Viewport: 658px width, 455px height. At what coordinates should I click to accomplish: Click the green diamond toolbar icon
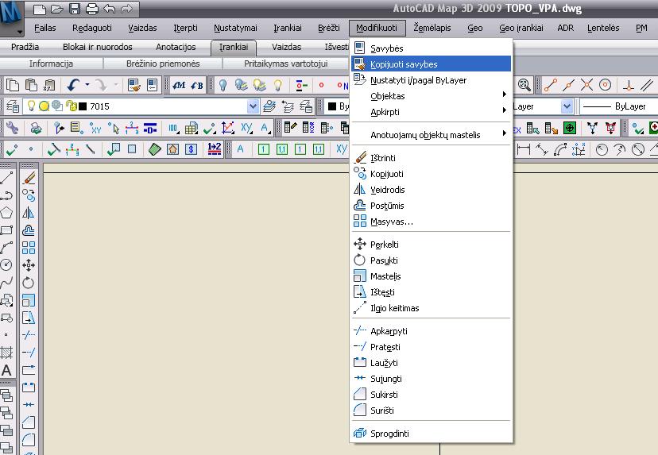[x=155, y=148]
